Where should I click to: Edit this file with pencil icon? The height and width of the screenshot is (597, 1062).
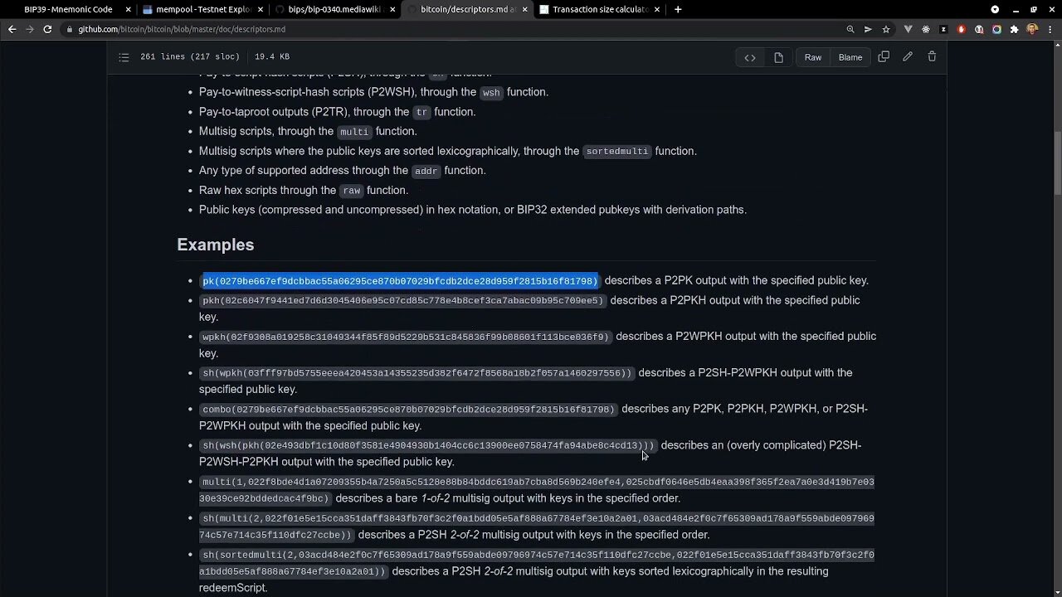[x=908, y=57]
